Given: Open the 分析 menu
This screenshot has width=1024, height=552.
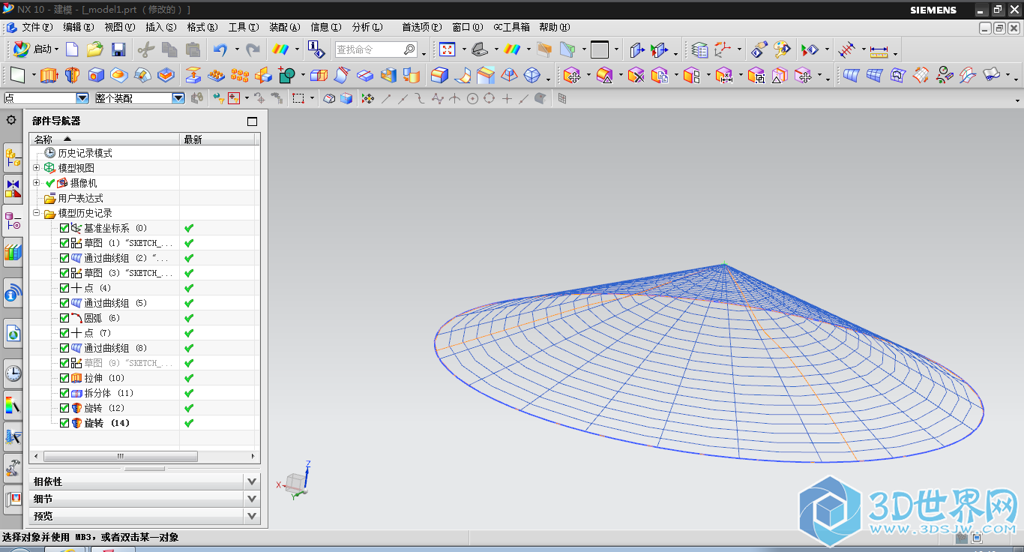Looking at the screenshot, I should pos(367,27).
